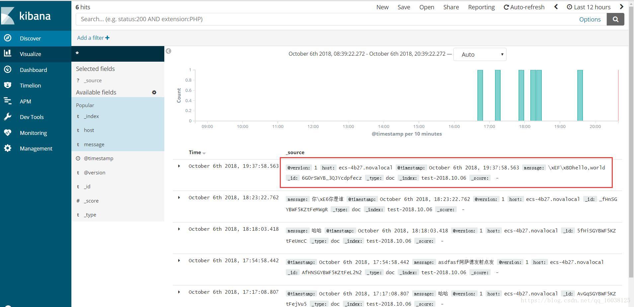This screenshot has width=634, height=307.
Task: Open available fields settings gear
Action: tap(154, 92)
